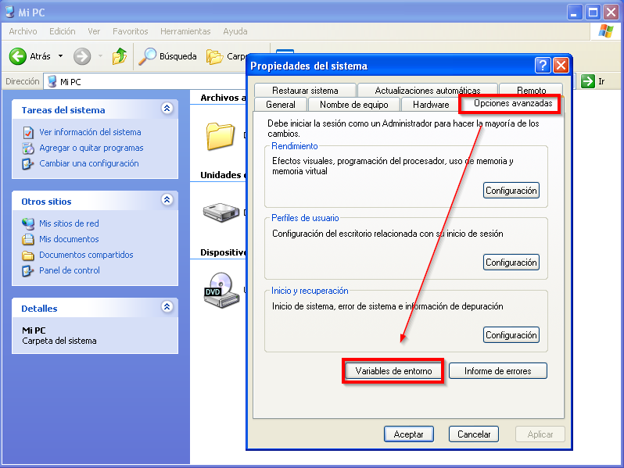
Task: Open Agregar o quitar programas link
Action: click(91, 148)
